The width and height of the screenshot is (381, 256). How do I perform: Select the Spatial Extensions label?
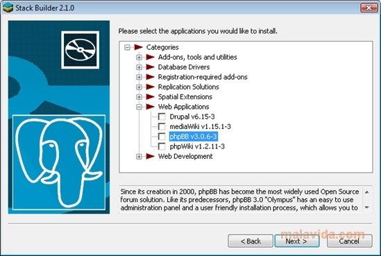tap(185, 96)
